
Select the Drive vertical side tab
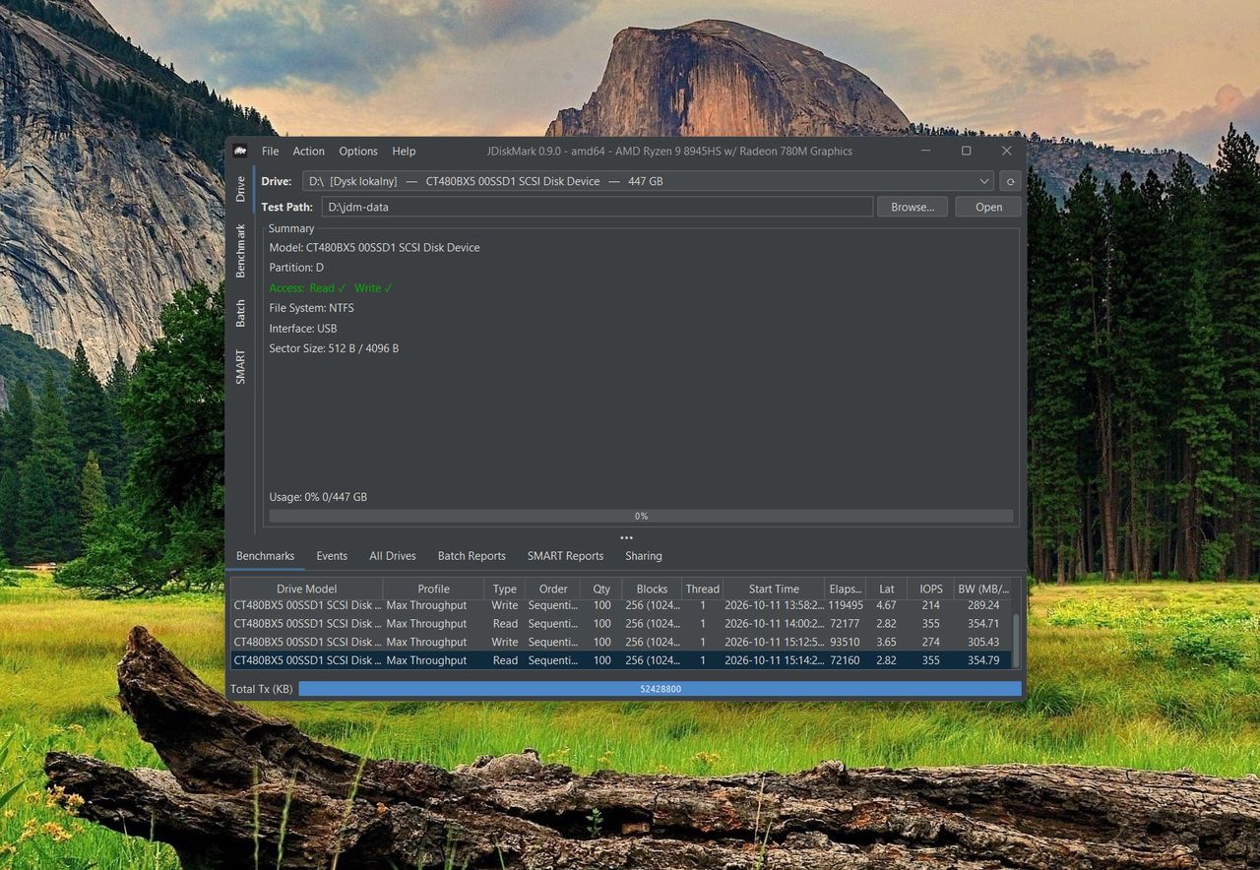[x=240, y=189]
